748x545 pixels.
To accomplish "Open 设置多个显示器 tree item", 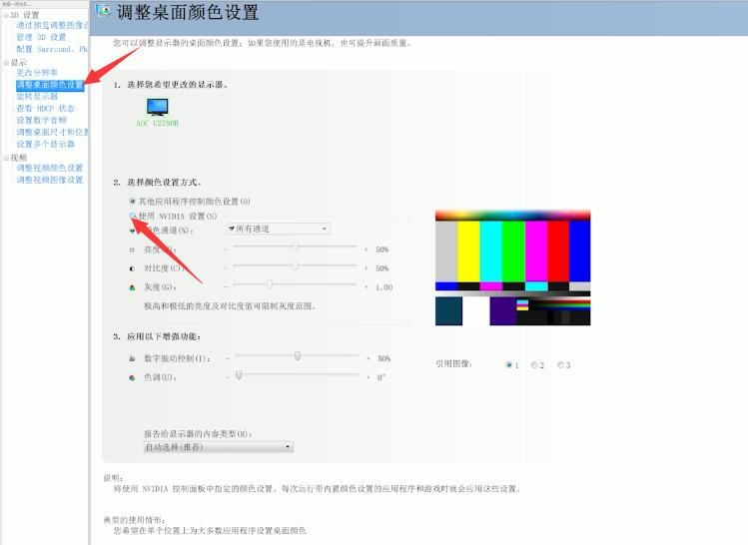I will (x=45, y=144).
